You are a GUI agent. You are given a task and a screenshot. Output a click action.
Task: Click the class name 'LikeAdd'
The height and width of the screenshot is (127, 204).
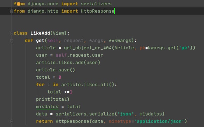pos(40,33)
